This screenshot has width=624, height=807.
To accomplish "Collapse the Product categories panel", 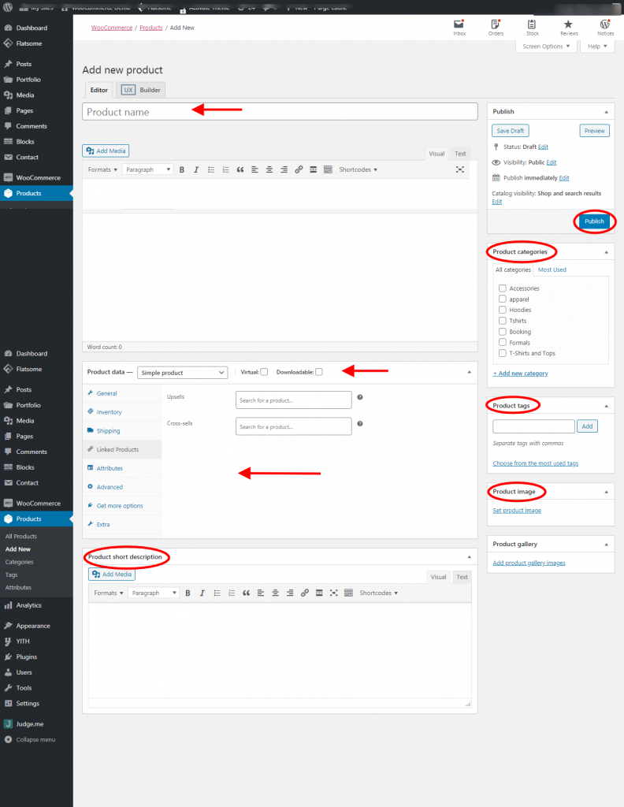I will (606, 252).
